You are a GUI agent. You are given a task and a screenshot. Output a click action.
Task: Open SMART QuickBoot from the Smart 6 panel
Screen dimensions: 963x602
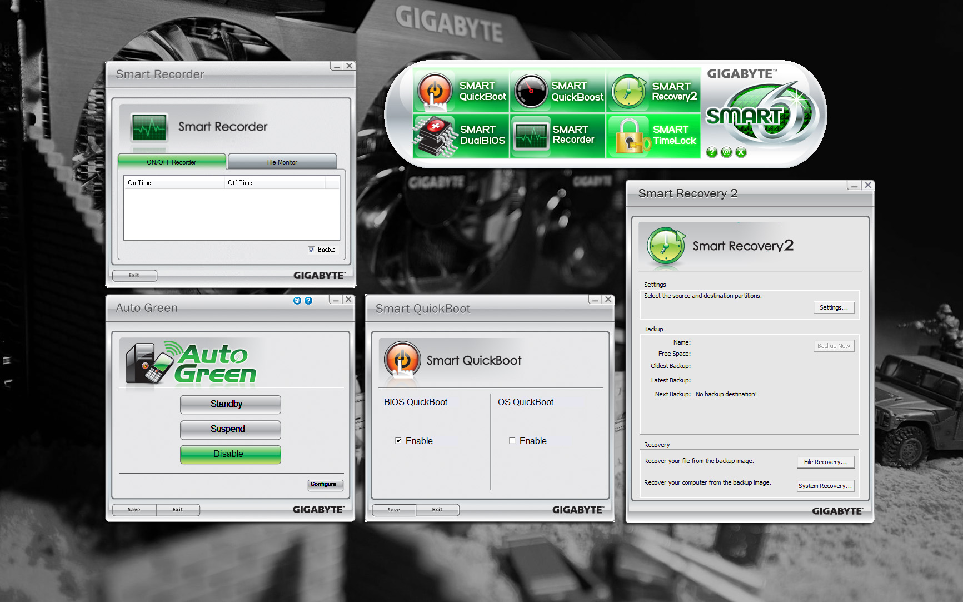(x=461, y=91)
